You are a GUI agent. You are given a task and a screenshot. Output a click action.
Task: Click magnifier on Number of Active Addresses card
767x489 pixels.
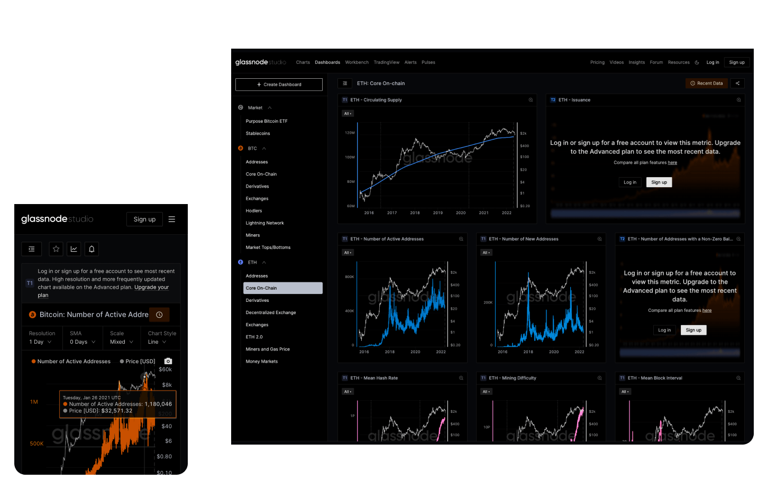coord(461,239)
